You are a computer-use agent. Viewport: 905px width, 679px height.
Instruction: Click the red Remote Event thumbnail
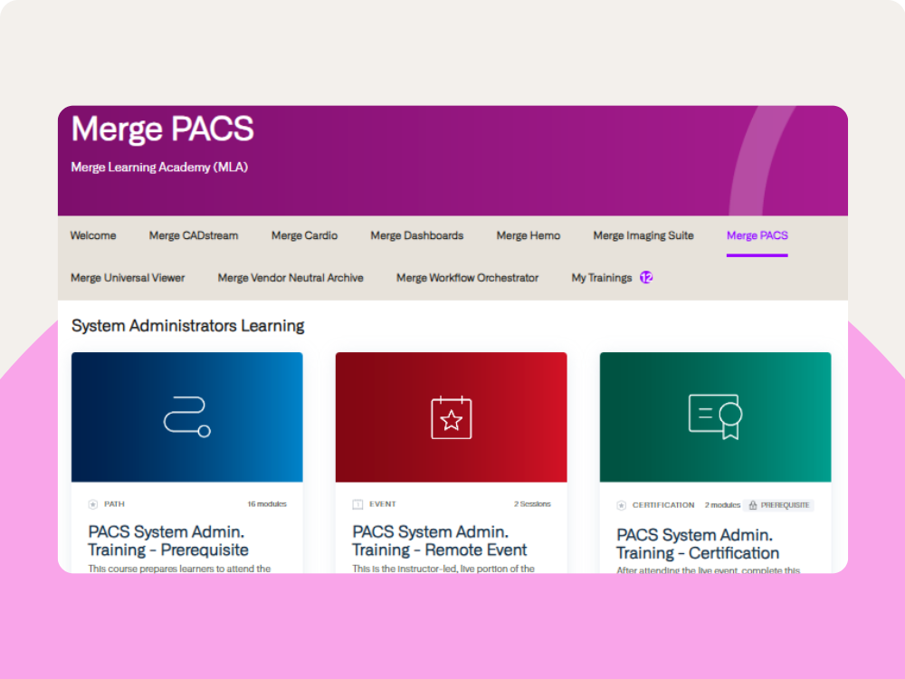[451, 416]
